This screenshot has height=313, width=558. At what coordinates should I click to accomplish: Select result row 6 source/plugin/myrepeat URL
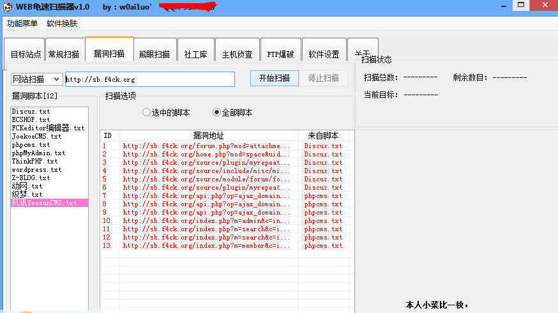pyautogui.click(x=206, y=187)
